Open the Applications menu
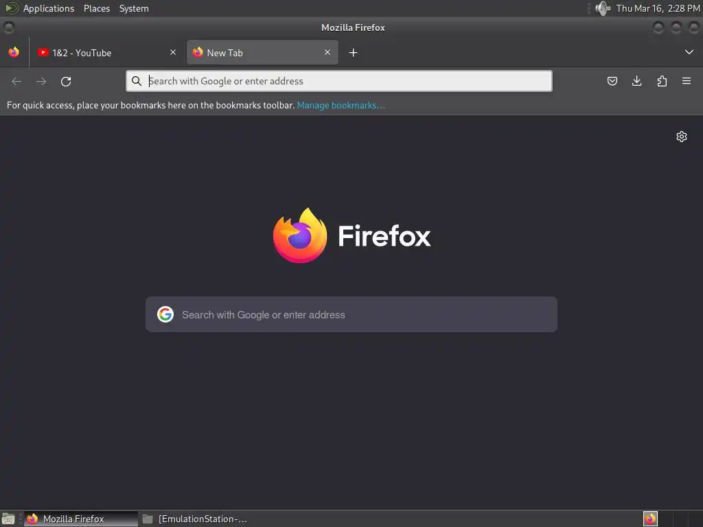 tap(49, 8)
